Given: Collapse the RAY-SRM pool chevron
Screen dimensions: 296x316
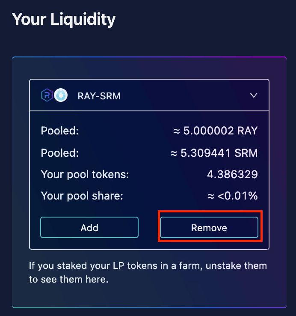Looking at the screenshot, I should 254,95.
